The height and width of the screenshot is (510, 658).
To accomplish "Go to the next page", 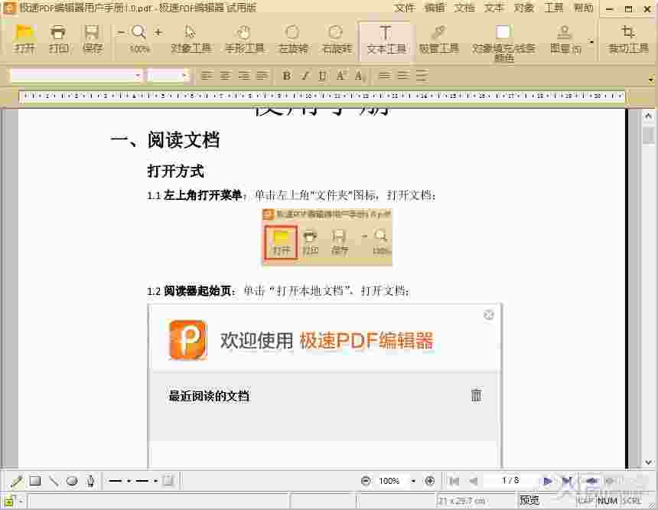I will 547,481.
